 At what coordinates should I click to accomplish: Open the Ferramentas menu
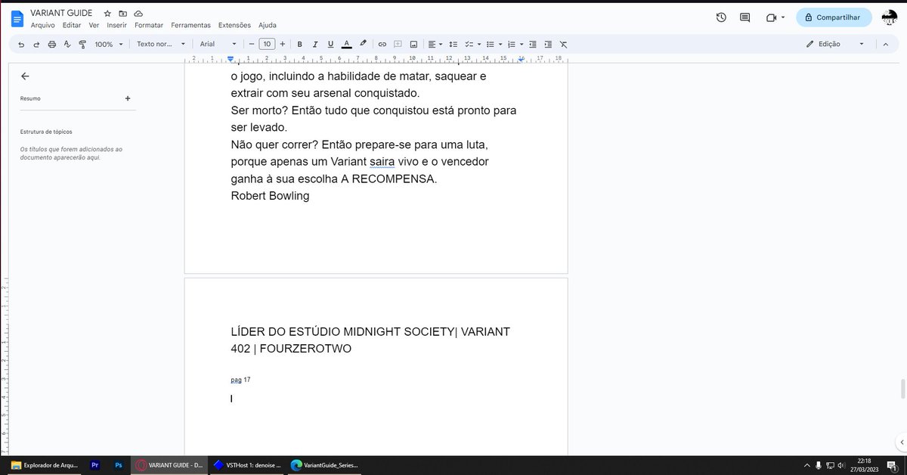click(x=190, y=25)
